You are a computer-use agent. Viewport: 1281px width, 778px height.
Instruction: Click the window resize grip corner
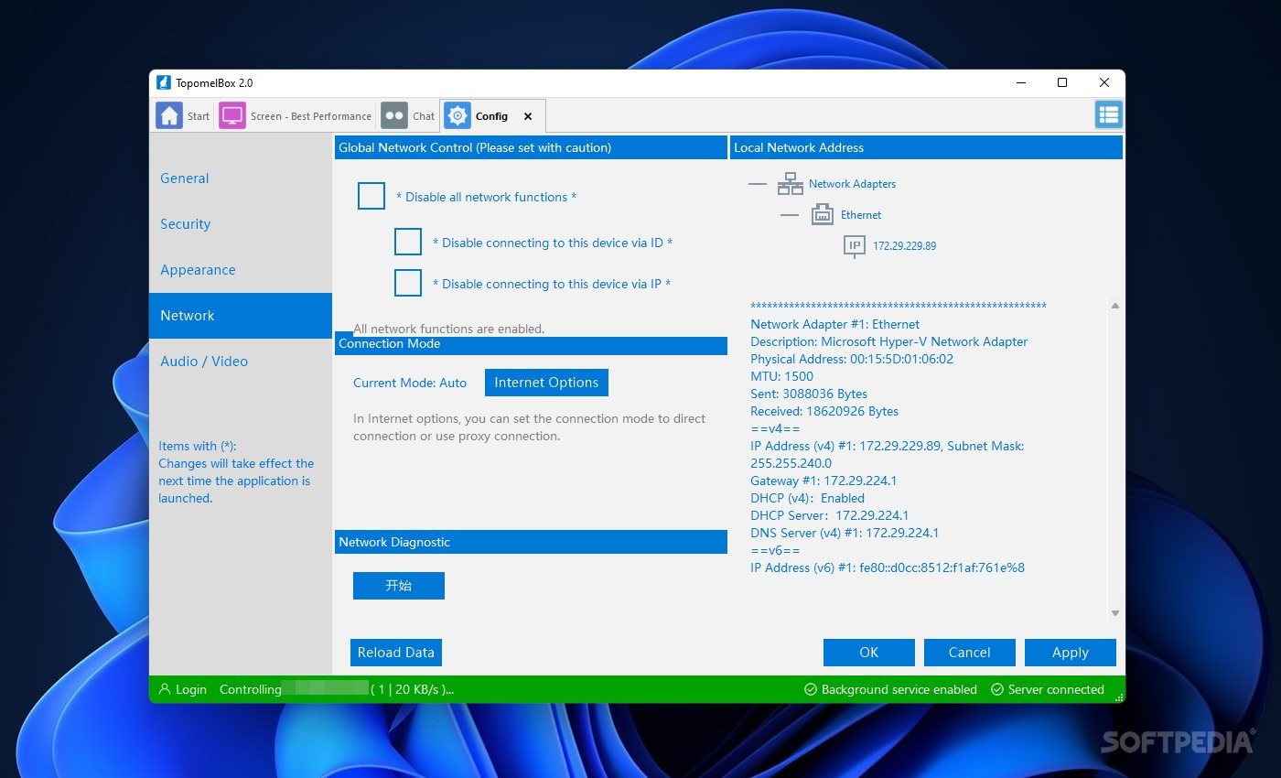[x=1119, y=697]
